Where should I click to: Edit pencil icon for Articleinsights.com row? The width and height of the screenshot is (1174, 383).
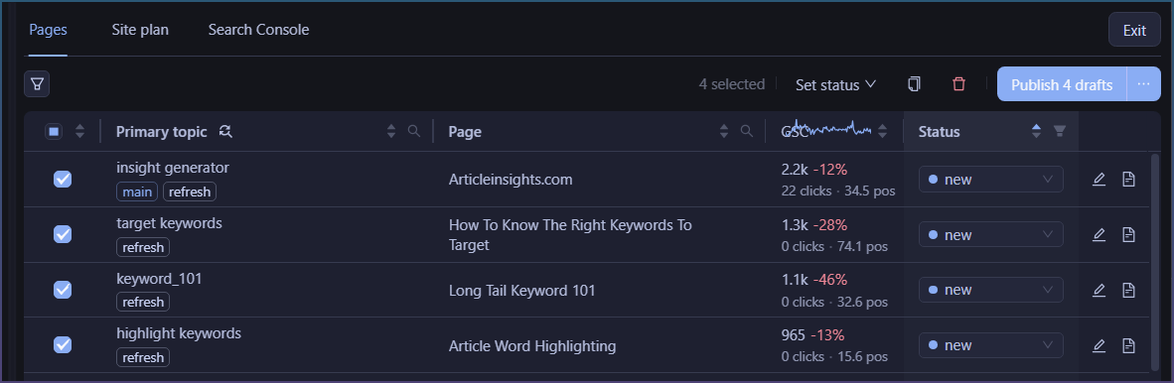pyautogui.click(x=1099, y=179)
